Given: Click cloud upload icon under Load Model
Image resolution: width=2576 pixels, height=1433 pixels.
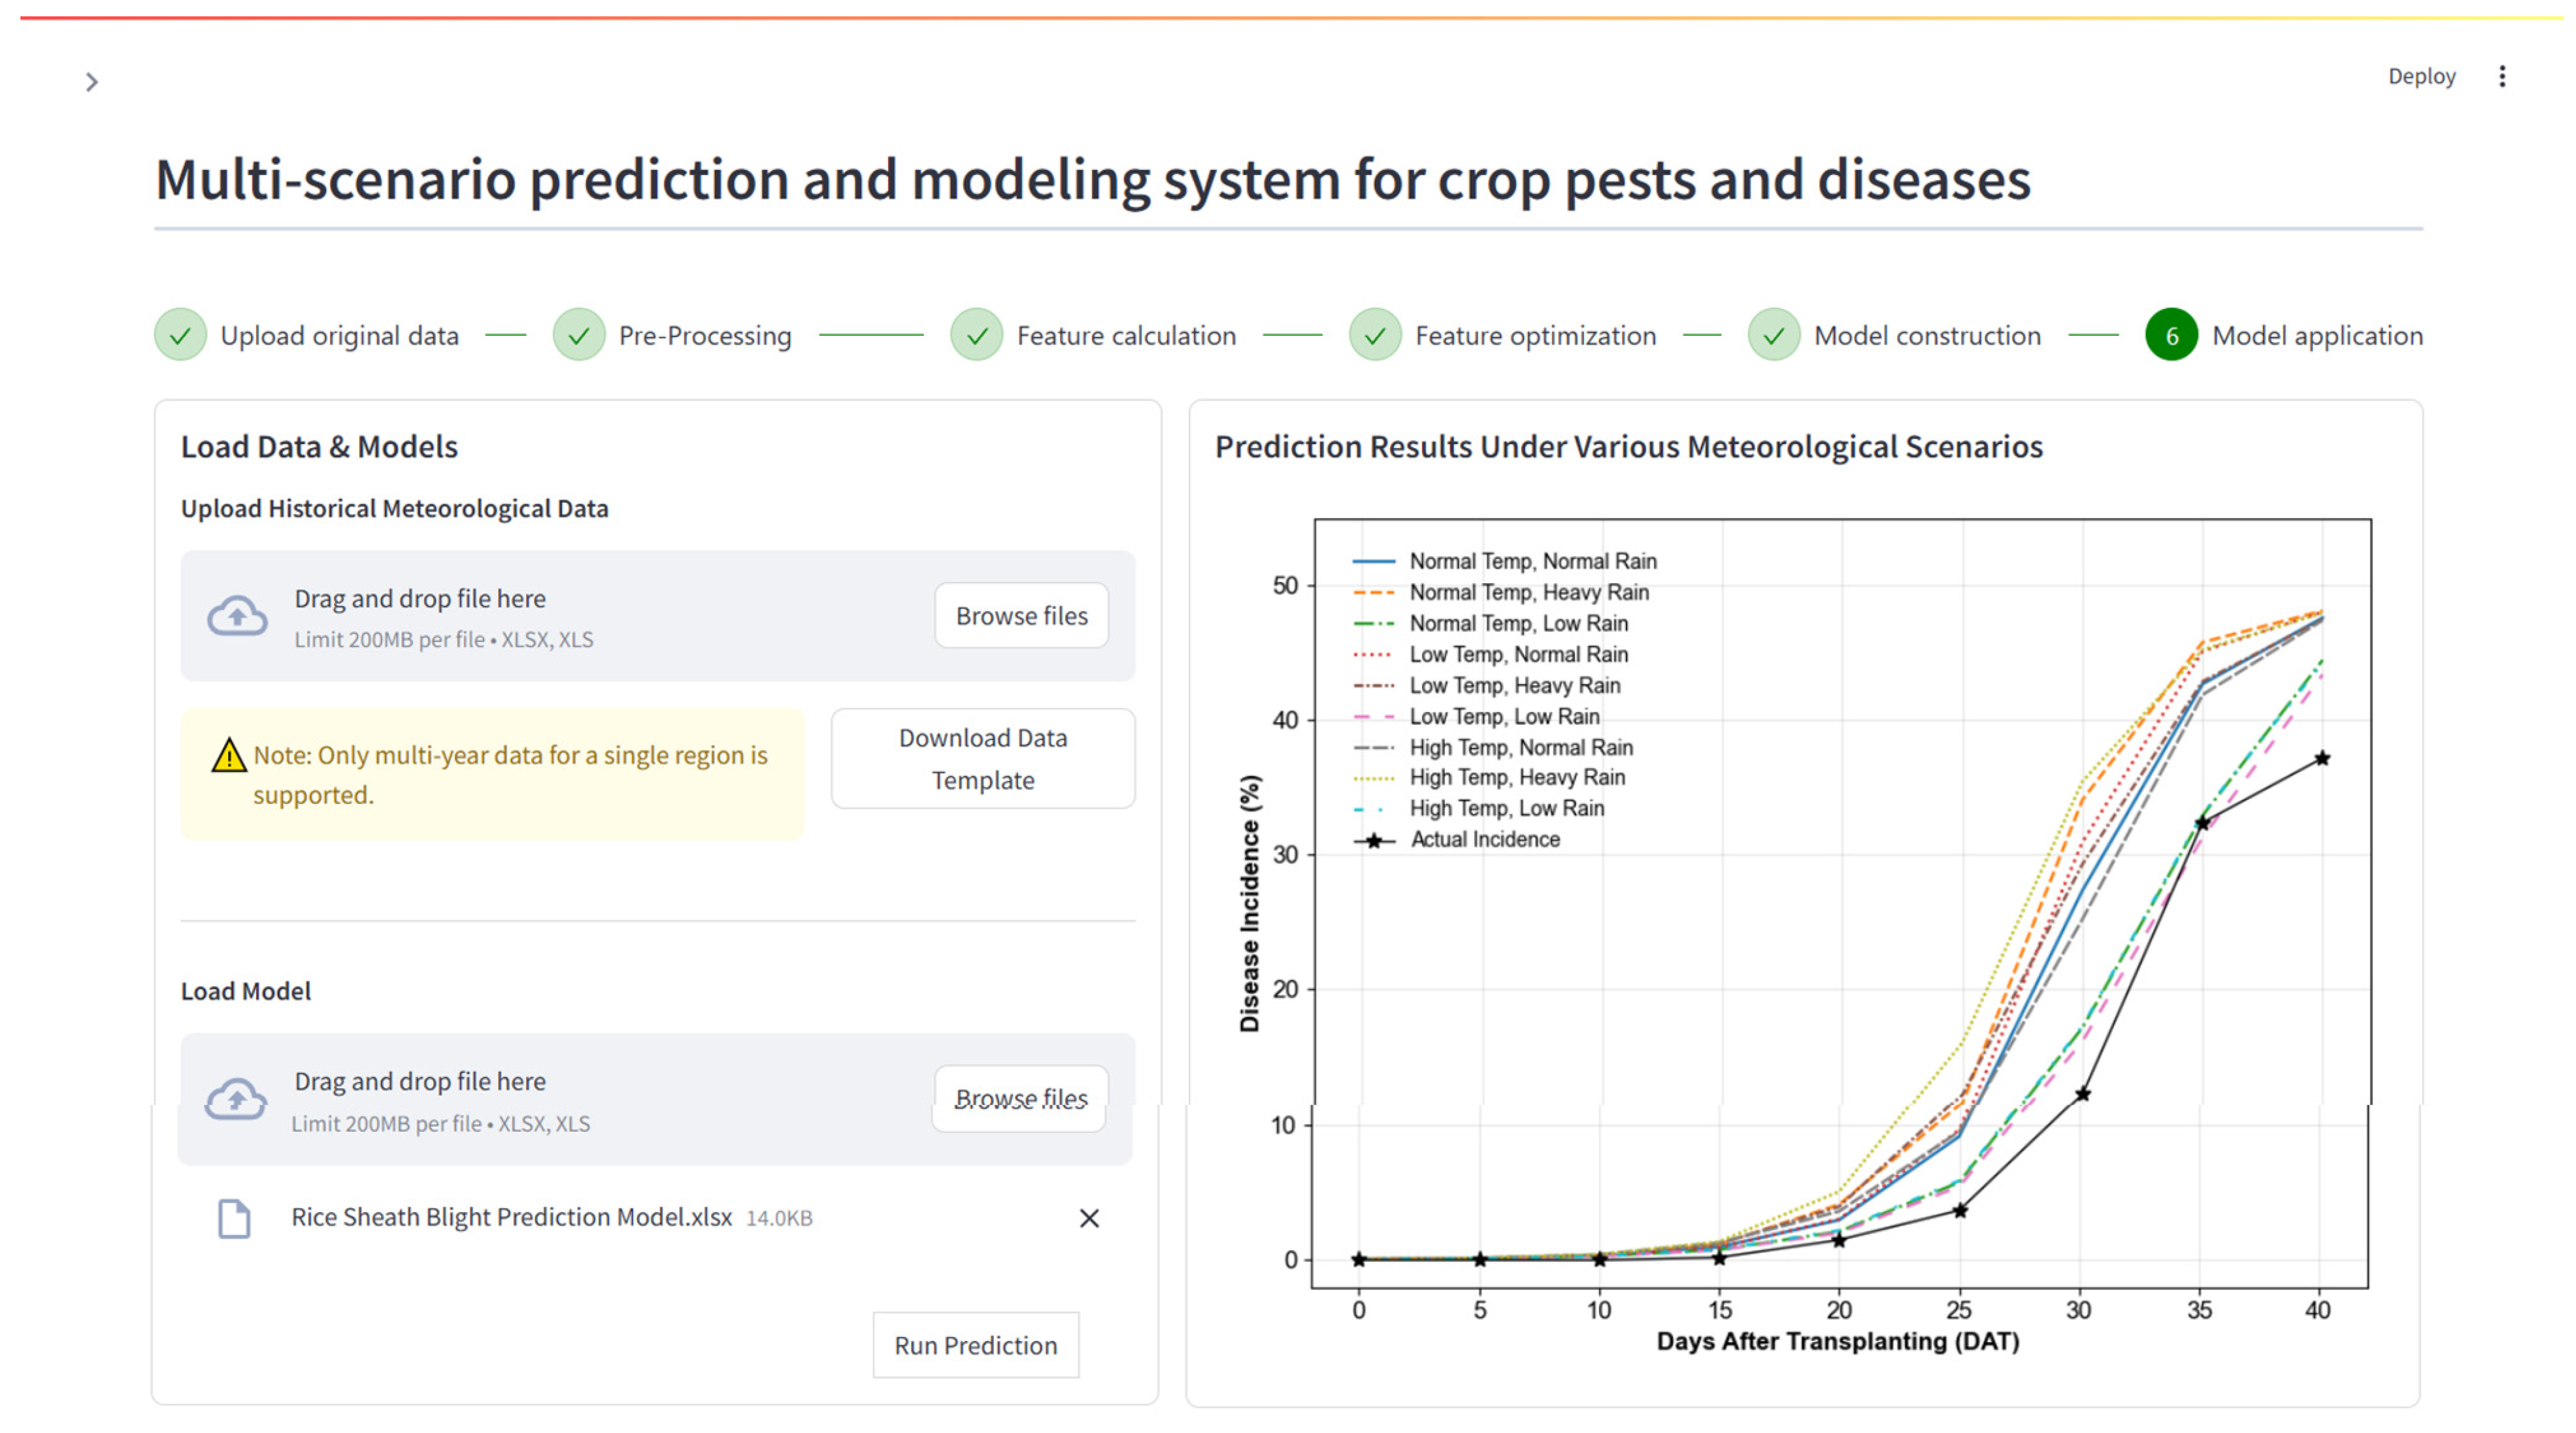Looking at the screenshot, I should click(x=236, y=1099).
